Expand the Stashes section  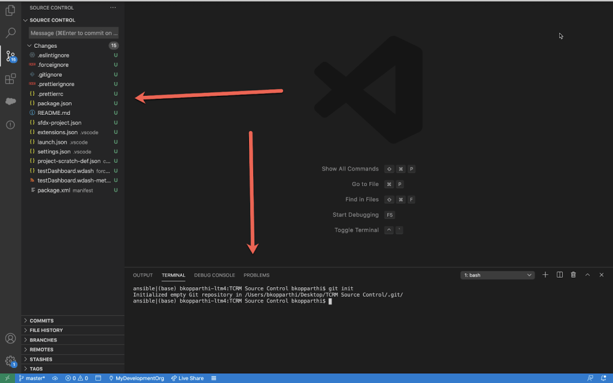tap(41, 359)
